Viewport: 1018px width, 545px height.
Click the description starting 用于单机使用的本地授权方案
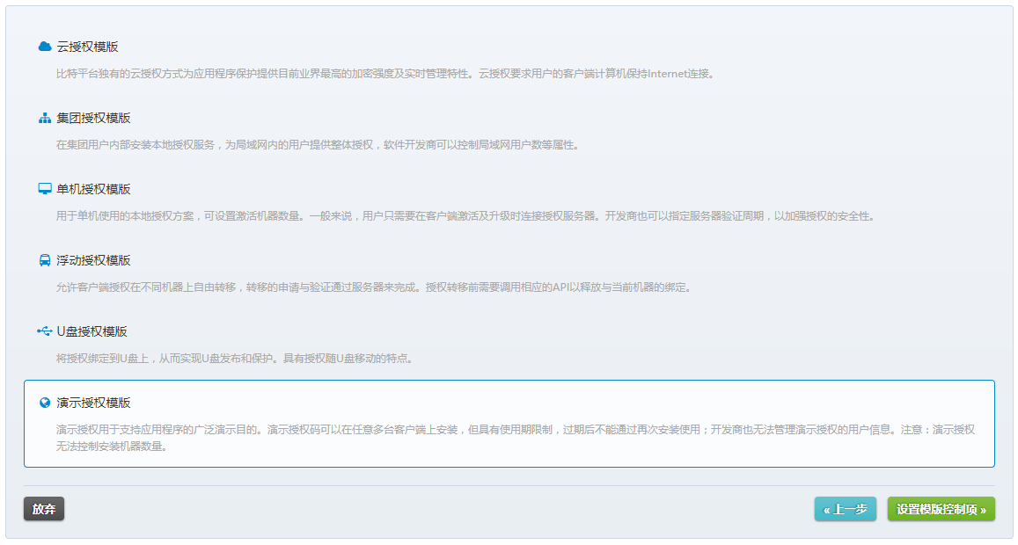466,216
